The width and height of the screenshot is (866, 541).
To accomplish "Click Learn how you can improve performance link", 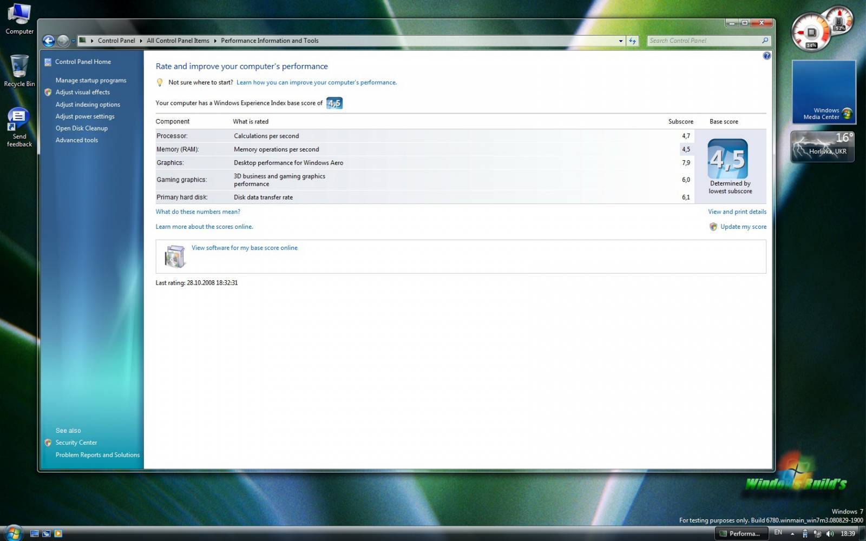I will tap(317, 82).
